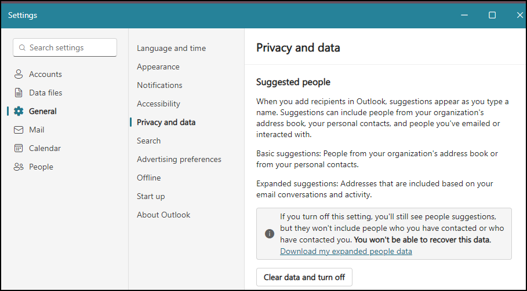Viewport: 527px width, 291px height.
Task: Click the Suggested people heading
Action: point(293,82)
